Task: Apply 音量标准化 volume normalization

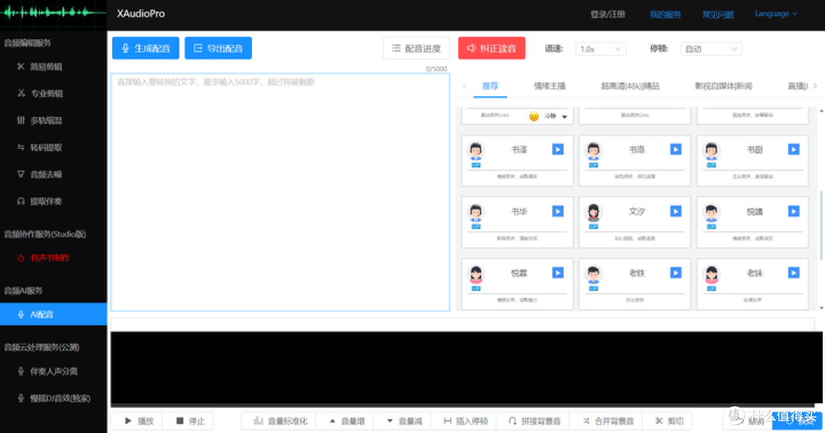Action: click(279, 421)
